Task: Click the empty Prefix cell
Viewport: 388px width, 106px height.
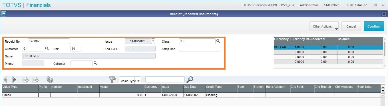Action: [45, 95]
